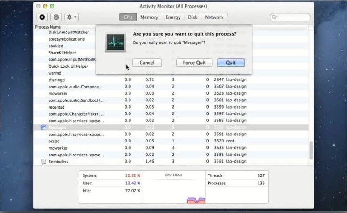Click the Reminders app icon in list
This screenshot has height=213, width=347.
44,162
